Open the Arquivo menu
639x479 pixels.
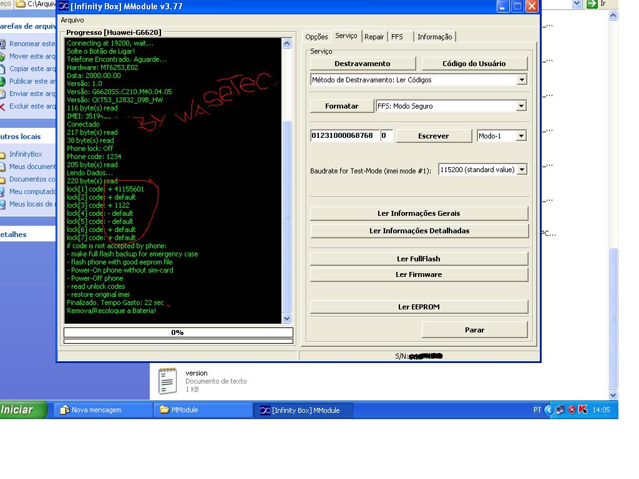coord(72,20)
